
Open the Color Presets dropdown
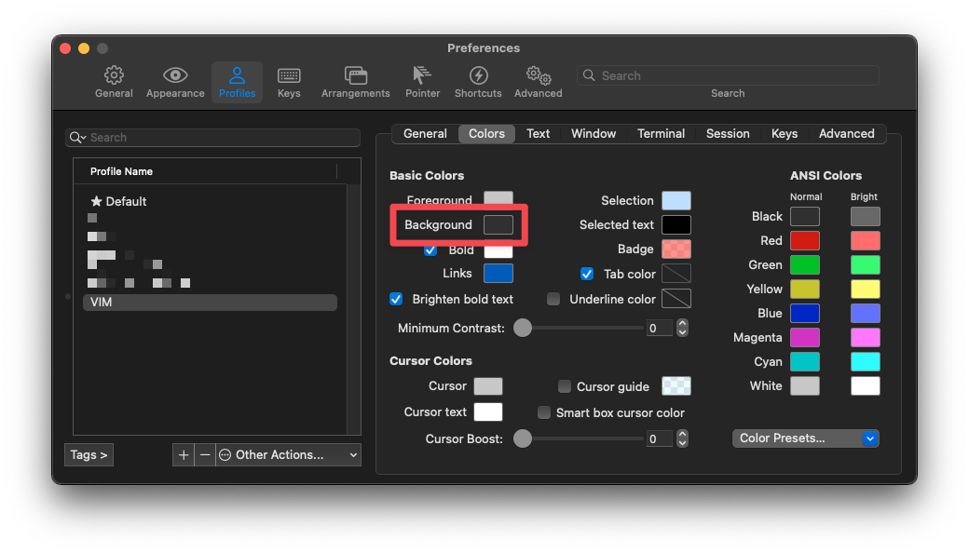[x=806, y=438]
